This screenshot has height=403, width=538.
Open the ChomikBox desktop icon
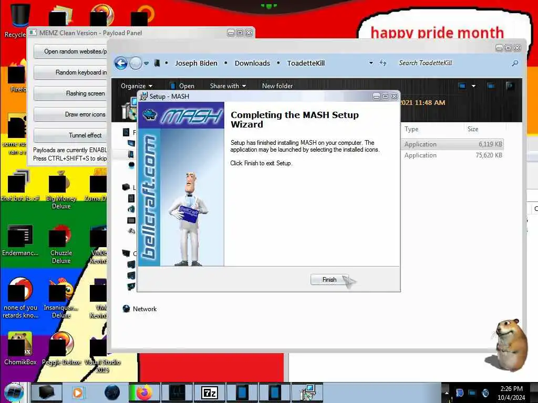(x=20, y=348)
